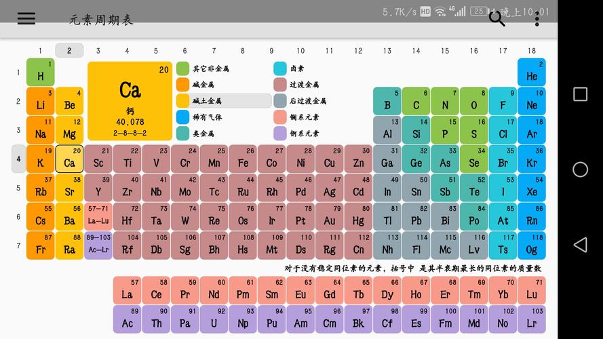Tap the chlorine Cl tile
Viewport: 603px width, 339px height.
[503, 130]
